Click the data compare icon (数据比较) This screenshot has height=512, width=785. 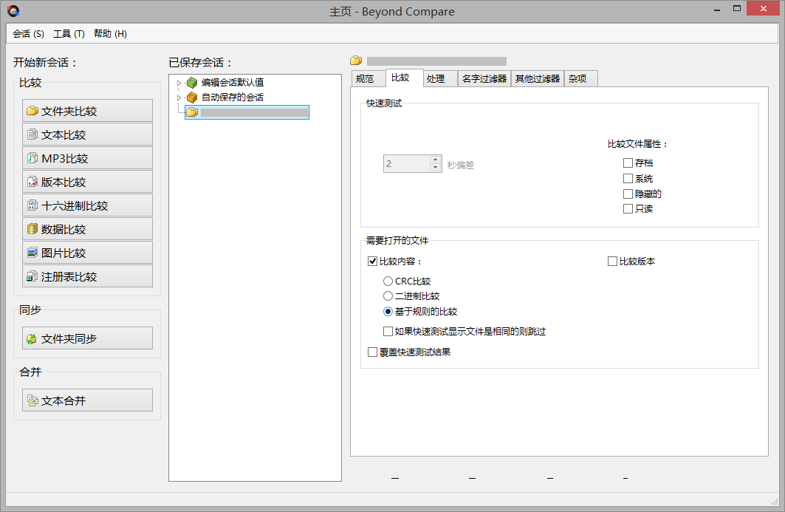click(x=32, y=230)
